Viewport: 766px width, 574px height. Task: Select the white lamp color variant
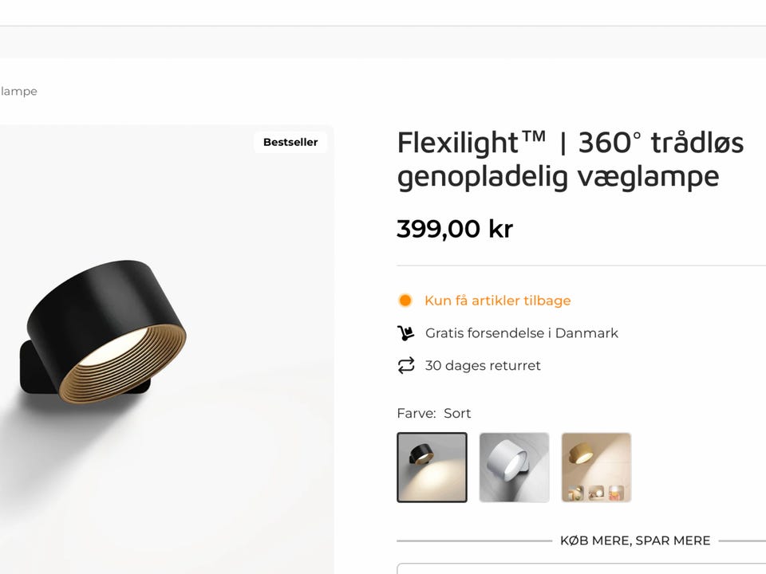pyautogui.click(x=514, y=467)
